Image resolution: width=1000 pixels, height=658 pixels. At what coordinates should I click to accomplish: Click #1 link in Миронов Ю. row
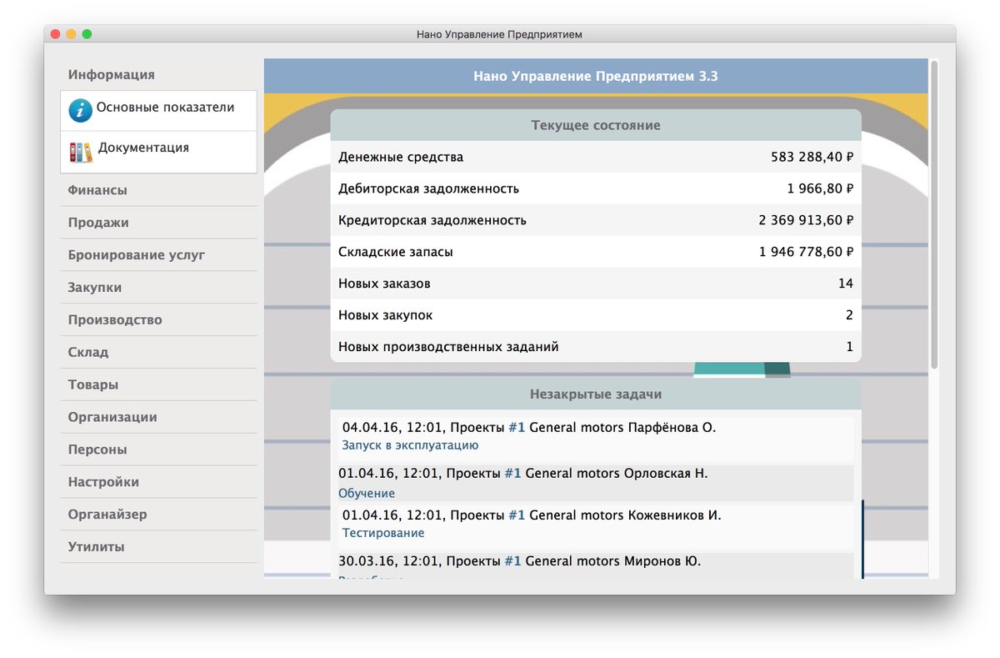click(x=512, y=561)
